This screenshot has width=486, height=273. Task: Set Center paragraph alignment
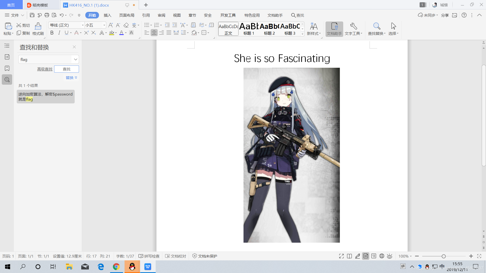click(x=154, y=33)
